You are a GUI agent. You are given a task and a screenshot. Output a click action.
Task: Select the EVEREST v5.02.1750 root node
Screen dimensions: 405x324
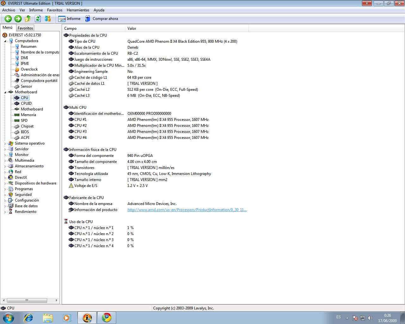[25, 35]
